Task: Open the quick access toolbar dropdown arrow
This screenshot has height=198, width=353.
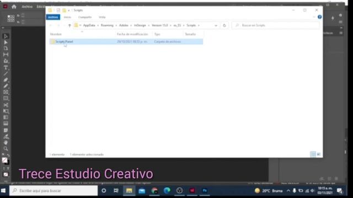Action: 68,10
